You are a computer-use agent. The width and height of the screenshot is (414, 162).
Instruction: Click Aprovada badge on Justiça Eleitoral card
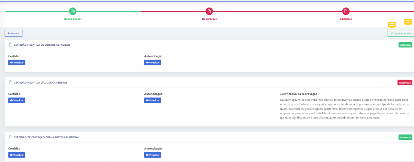point(405,137)
